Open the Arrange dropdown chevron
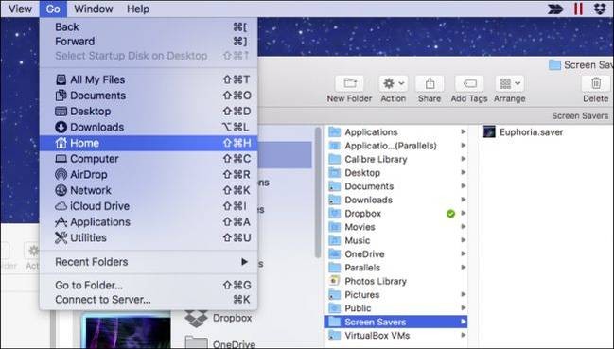 click(x=518, y=83)
